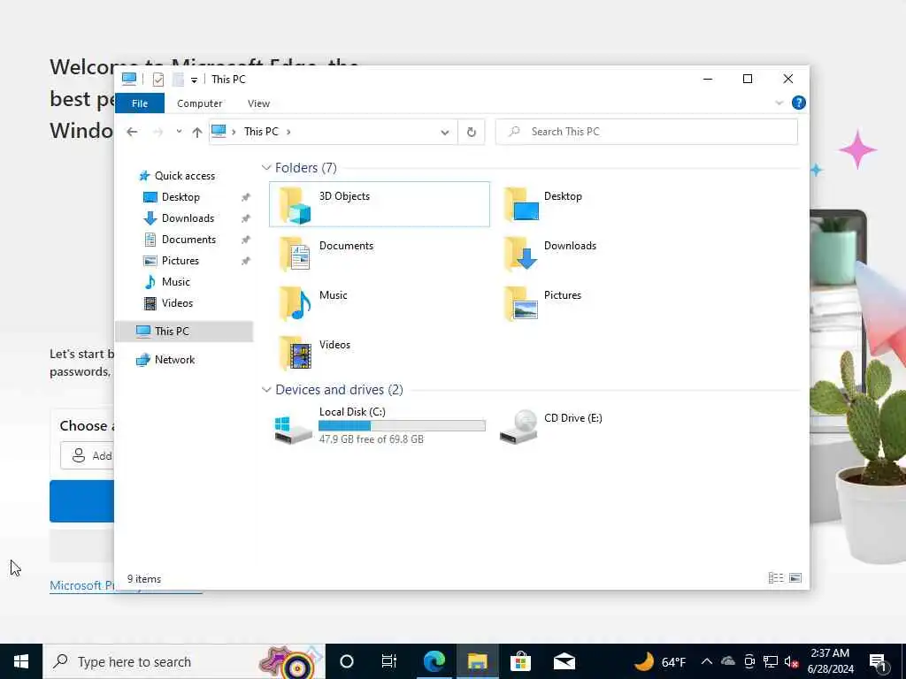The width and height of the screenshot is (906, 679).
Task: Open Mail app from taskbar
Action: pyautogui.click(x=564, y=661)
